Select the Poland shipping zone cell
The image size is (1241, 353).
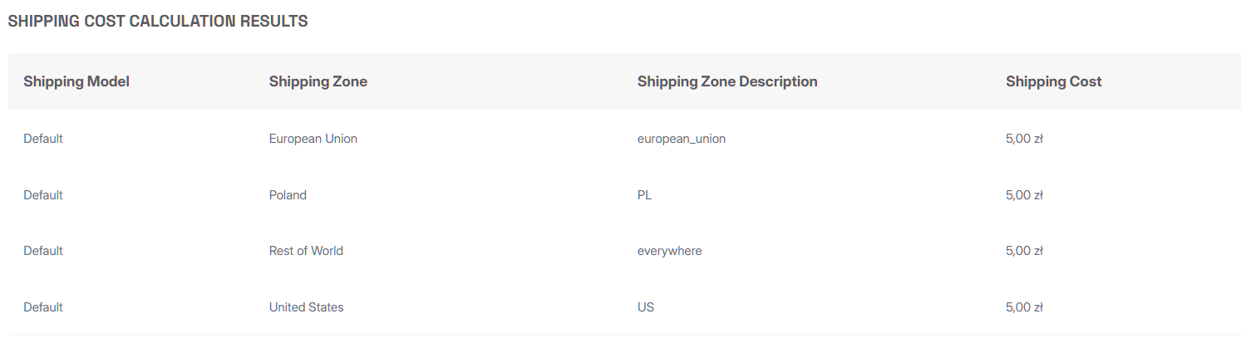[x=288, y=195]
